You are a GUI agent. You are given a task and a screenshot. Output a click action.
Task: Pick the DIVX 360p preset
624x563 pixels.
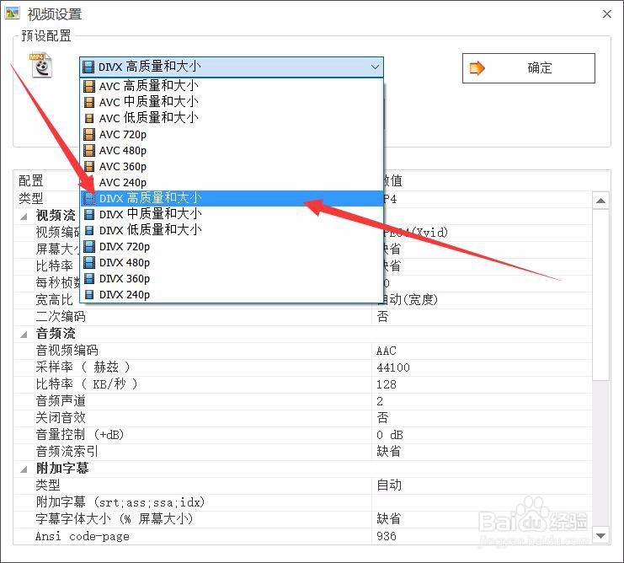coord(232,279)
